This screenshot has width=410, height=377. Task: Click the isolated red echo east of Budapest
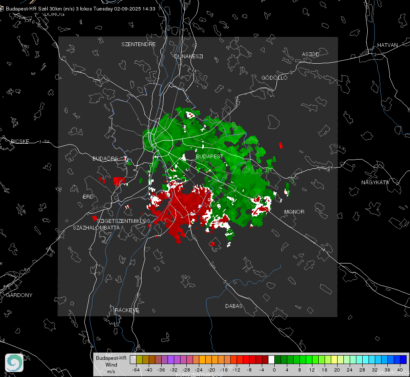[x=281, y=145]
